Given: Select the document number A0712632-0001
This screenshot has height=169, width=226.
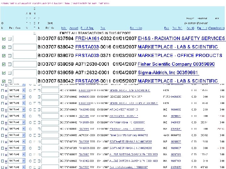Looking at the screenshot, I should (92, 73).
